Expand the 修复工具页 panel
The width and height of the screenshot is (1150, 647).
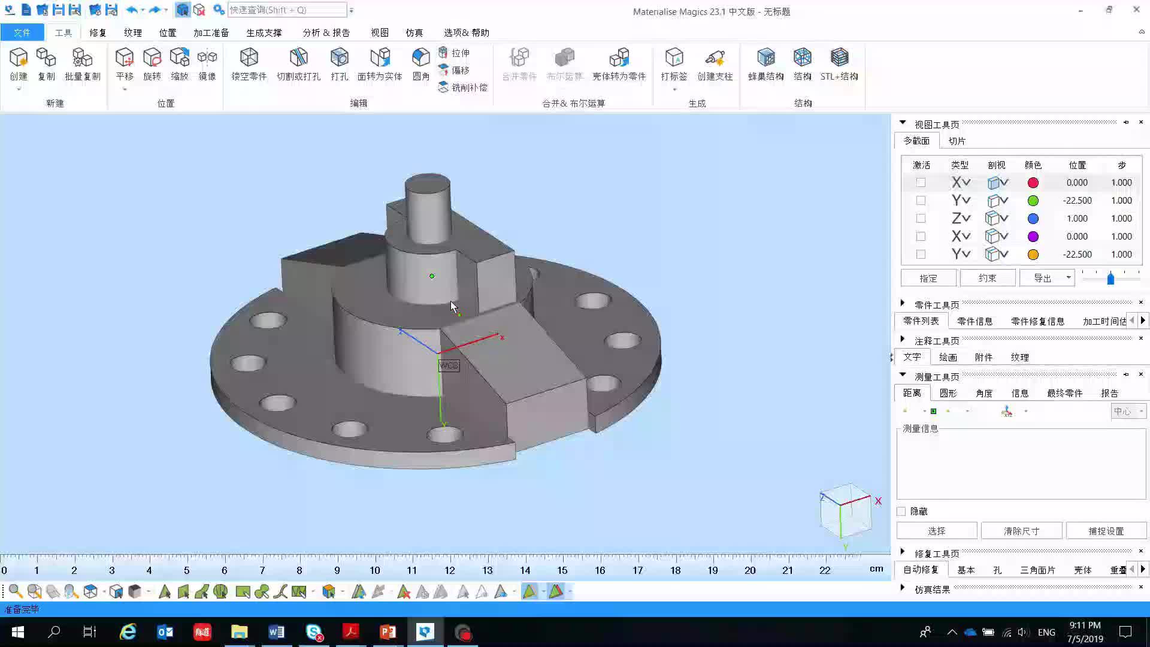[901, 553]
